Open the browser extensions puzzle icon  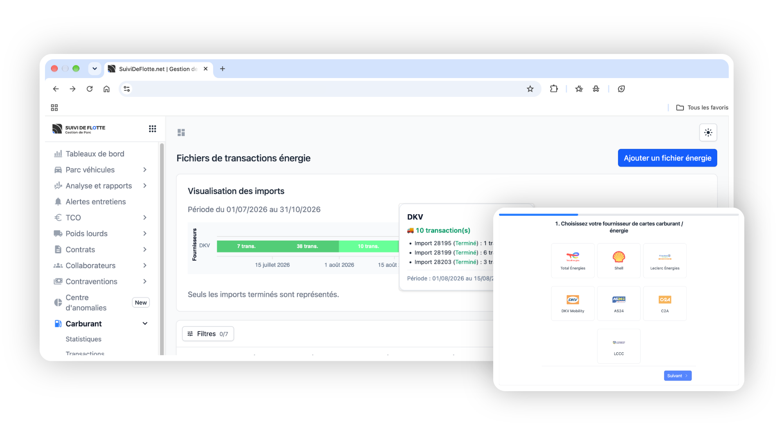[554, 89]
